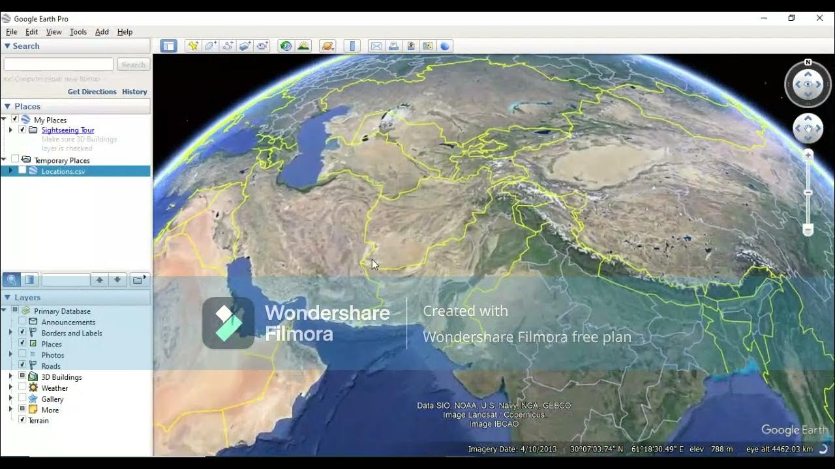835x469 pixels.
Task: Click the Places search magnifier icon
Action: [11, 279]
